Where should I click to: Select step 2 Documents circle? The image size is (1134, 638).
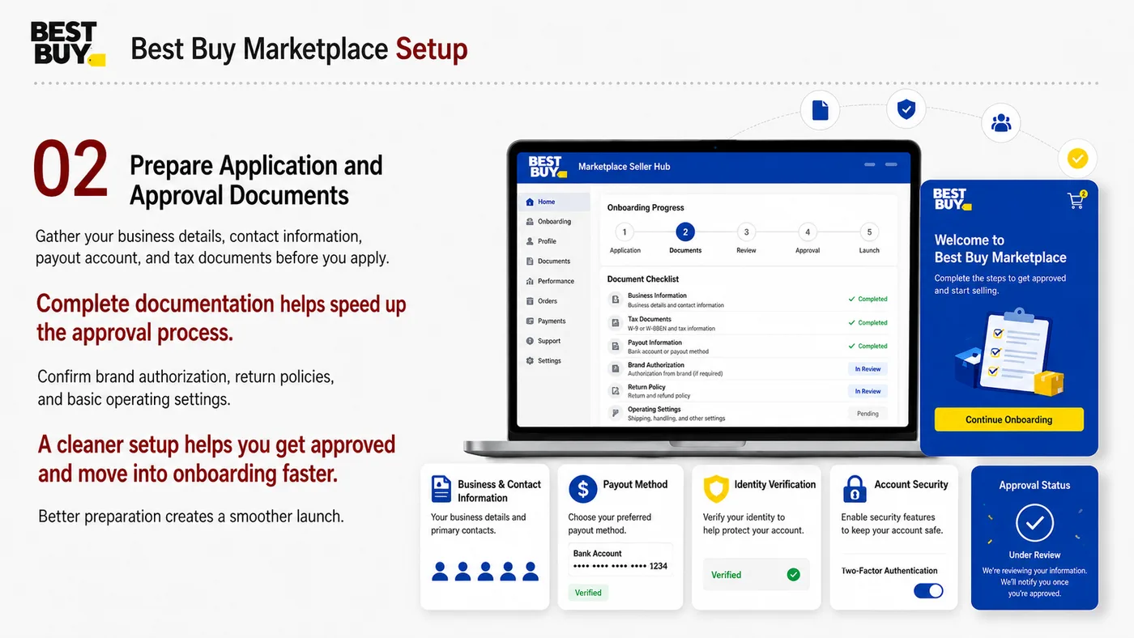(685, 232)
